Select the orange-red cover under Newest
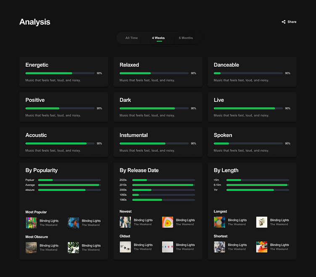The width and height of the screenshot is (316, 277). [x=168, y=222]
